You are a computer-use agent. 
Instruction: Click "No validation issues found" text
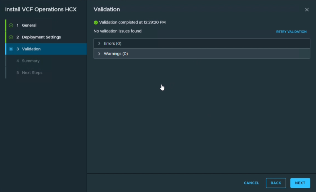point(117,31)
